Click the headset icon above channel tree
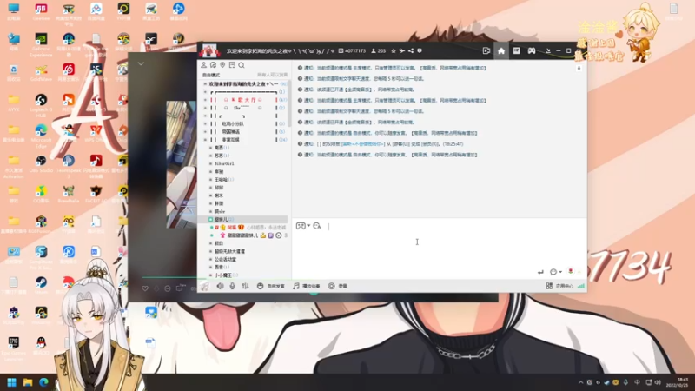695x391 pixels. click(213, 65)
